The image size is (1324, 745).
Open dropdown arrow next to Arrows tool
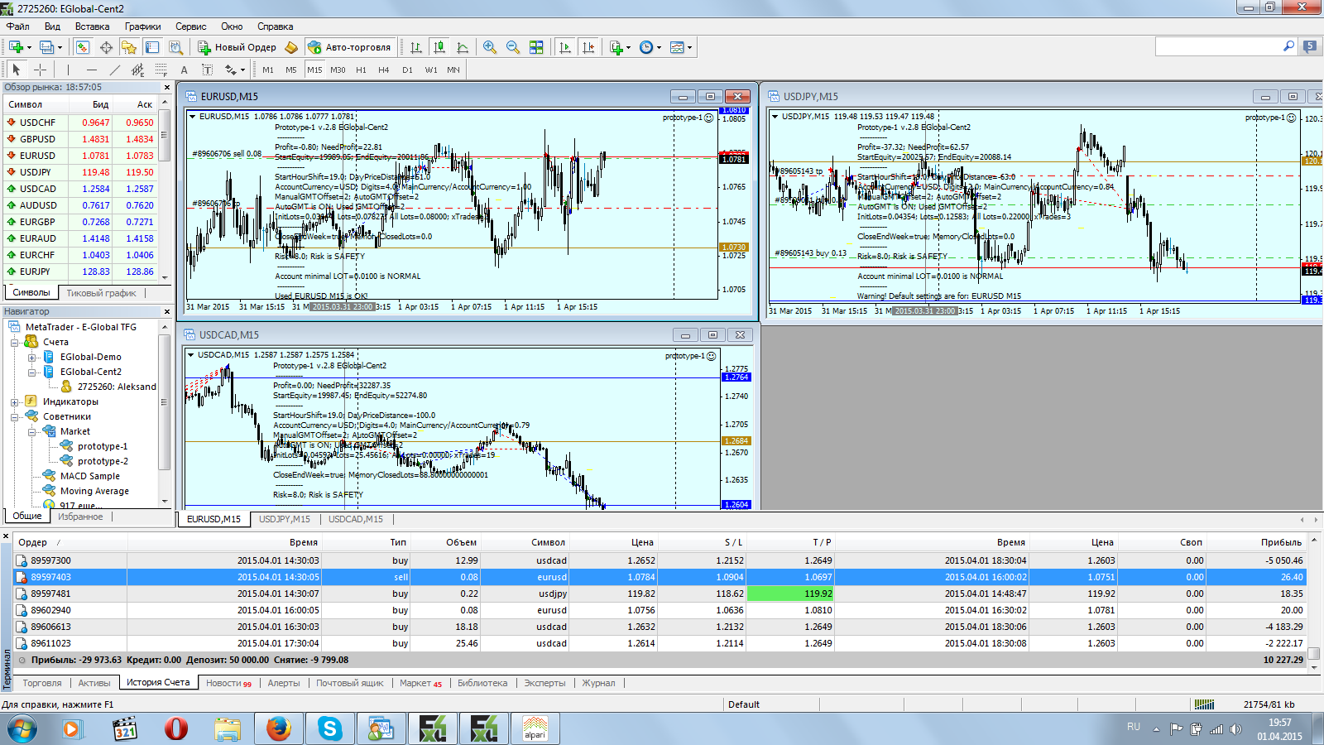(242, 70)
